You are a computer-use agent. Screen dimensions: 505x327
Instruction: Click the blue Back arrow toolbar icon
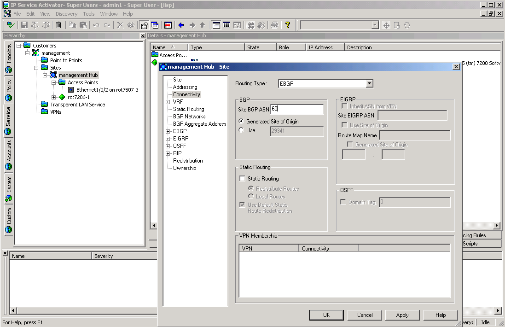[181, 25]
